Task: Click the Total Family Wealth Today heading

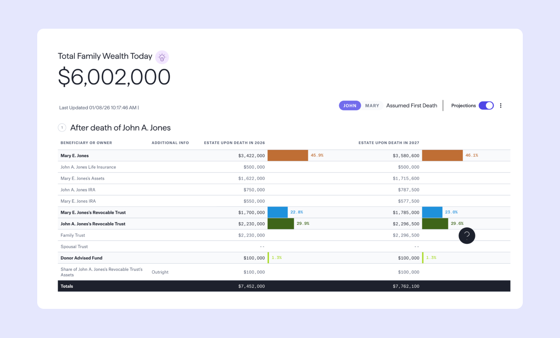Action: click(x=105, y=56)
